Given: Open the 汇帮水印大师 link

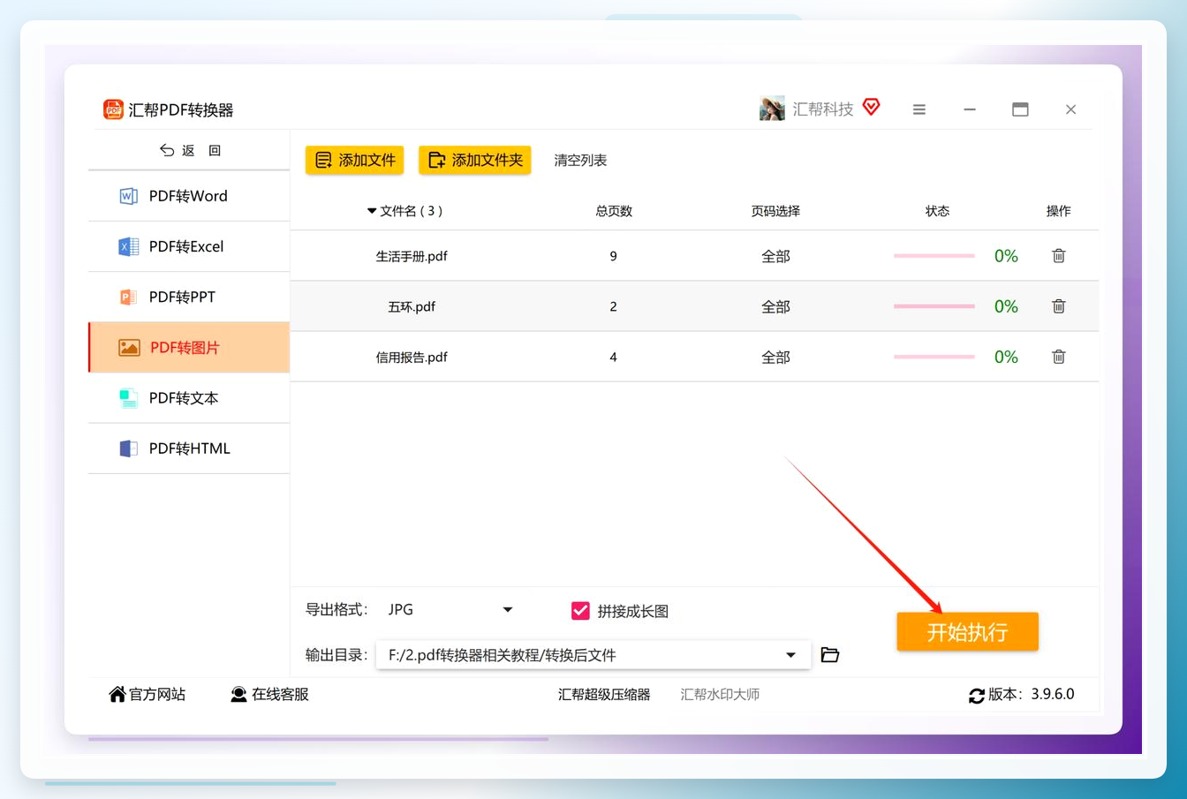Looking at the screenshot, I should pos(720,694).
